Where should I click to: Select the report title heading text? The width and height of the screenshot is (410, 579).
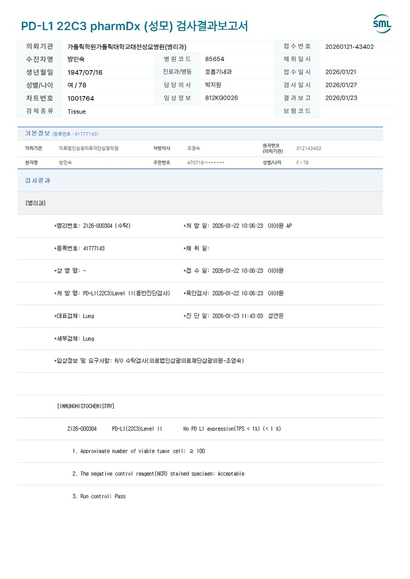pyautogui.click(x=134, y=26)
